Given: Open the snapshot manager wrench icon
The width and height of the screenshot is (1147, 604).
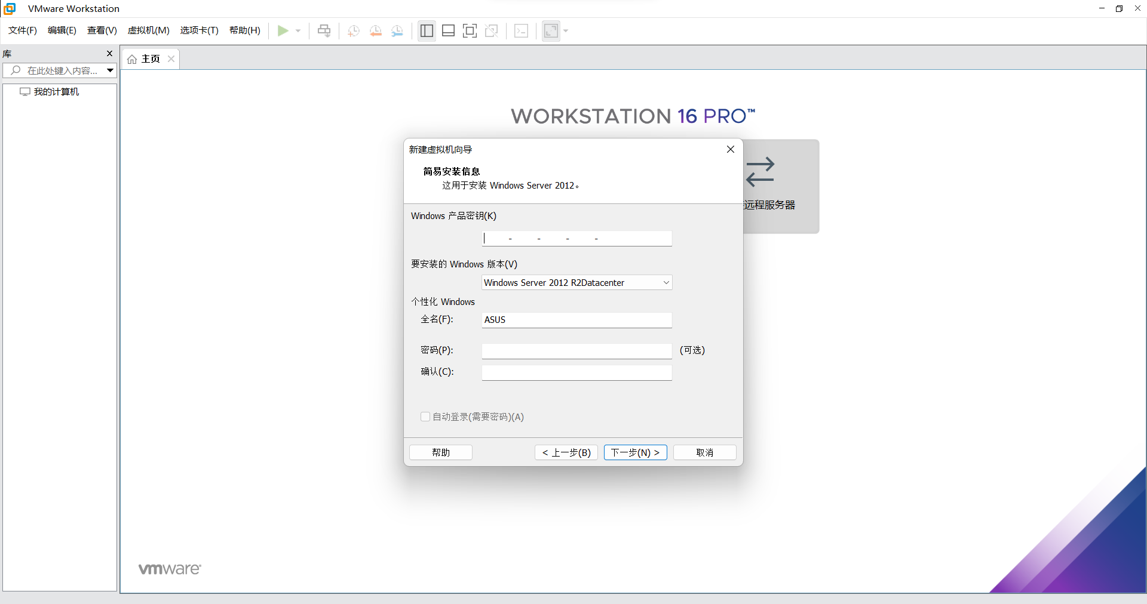Looking at the screenshot, I should pyautogui.click(x=397, y=30).
